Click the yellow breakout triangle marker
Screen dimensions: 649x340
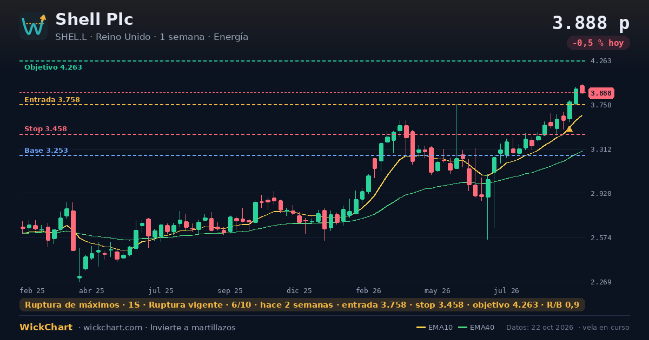[569, 129]
